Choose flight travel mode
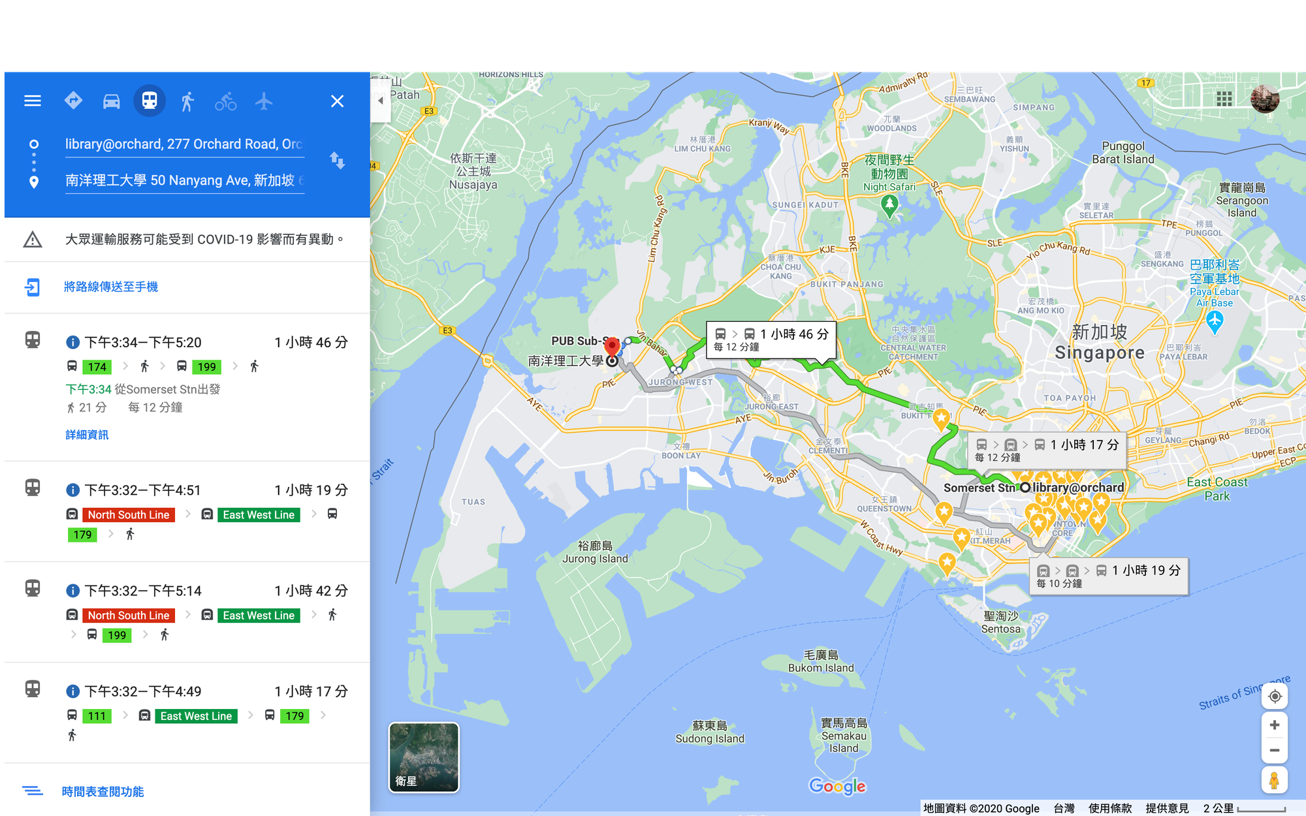 click(x=264, y=101)
